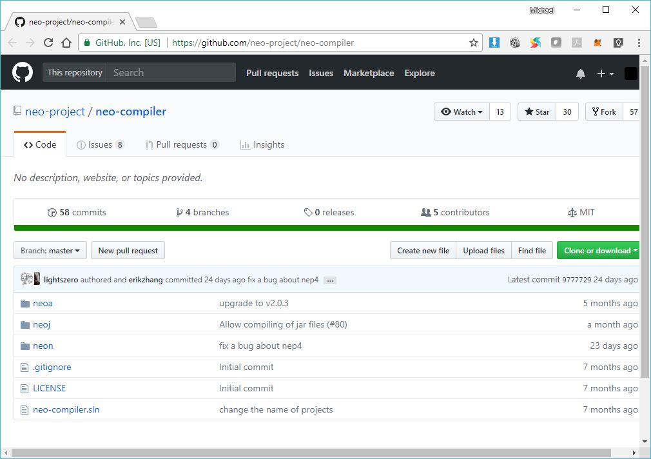Click the commit authors avatar
Image resolution: width=651 pixels, height=459 pixels.
(x=30, y=278)
